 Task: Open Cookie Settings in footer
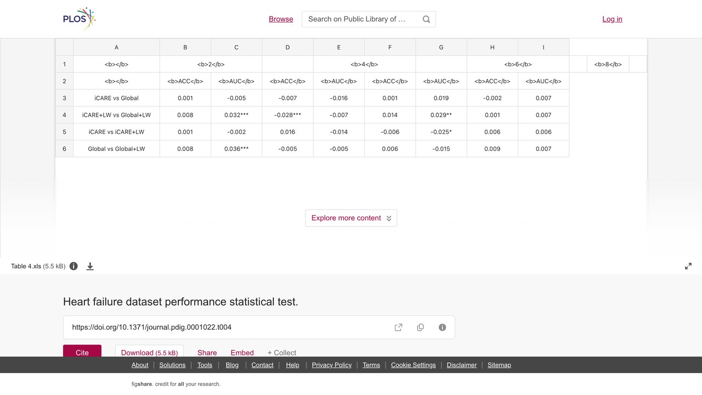[x=414, y=365]
